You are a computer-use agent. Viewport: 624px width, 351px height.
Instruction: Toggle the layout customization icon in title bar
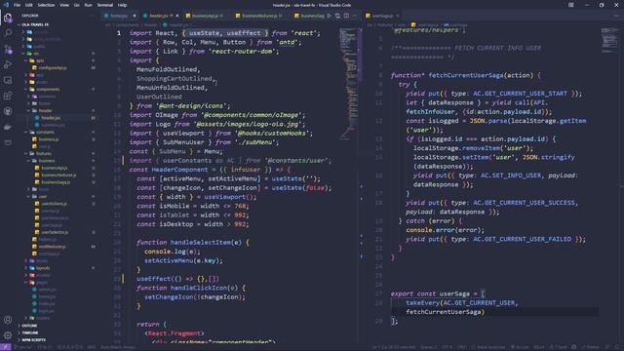(x=571, y=5)
